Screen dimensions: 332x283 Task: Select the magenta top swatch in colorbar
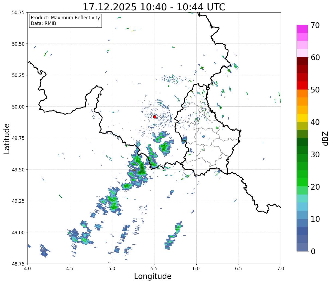[302, 29]
